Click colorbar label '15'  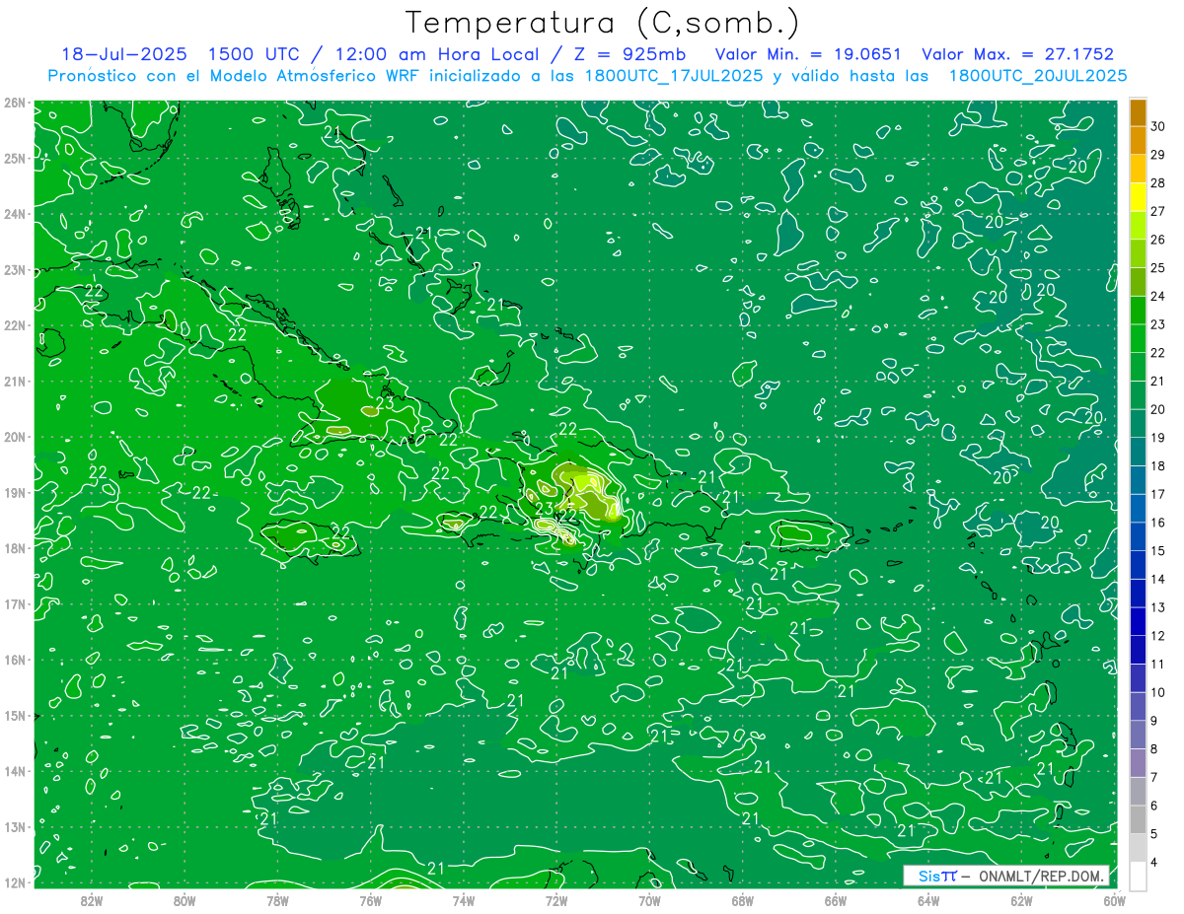1159,551
